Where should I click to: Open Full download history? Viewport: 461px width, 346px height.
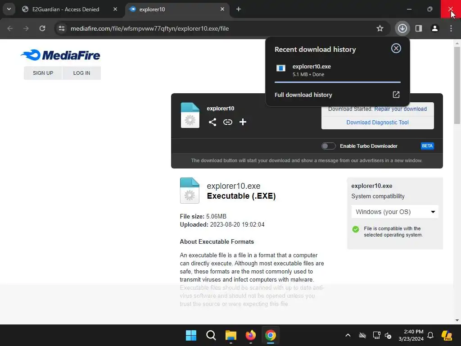pos(303,95)
